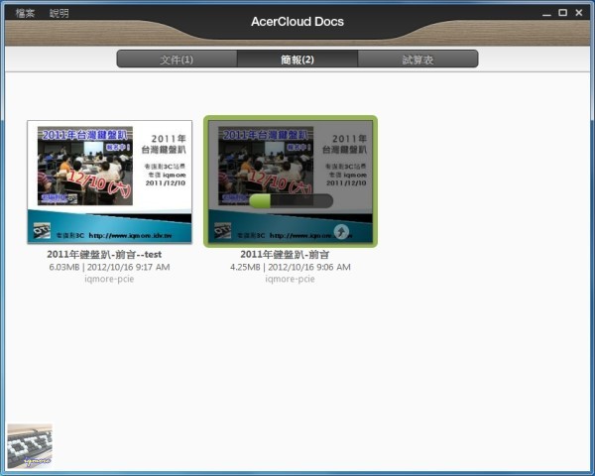
Task: Select the 簡報(2) tab
Action: (x=297, y=59)
